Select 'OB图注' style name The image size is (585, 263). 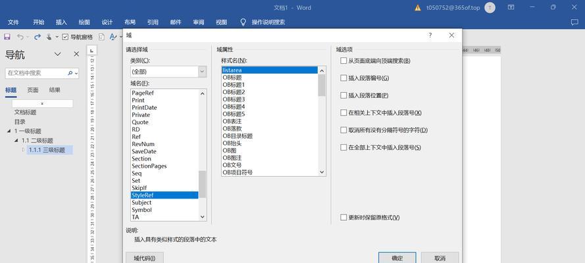pyautogui.click(x=232, y=158)
